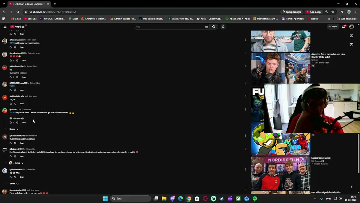The width and height of the screenshot is (360, 203).
Task: Show more bookmarks with the double chevron
Action: [329, 19]
